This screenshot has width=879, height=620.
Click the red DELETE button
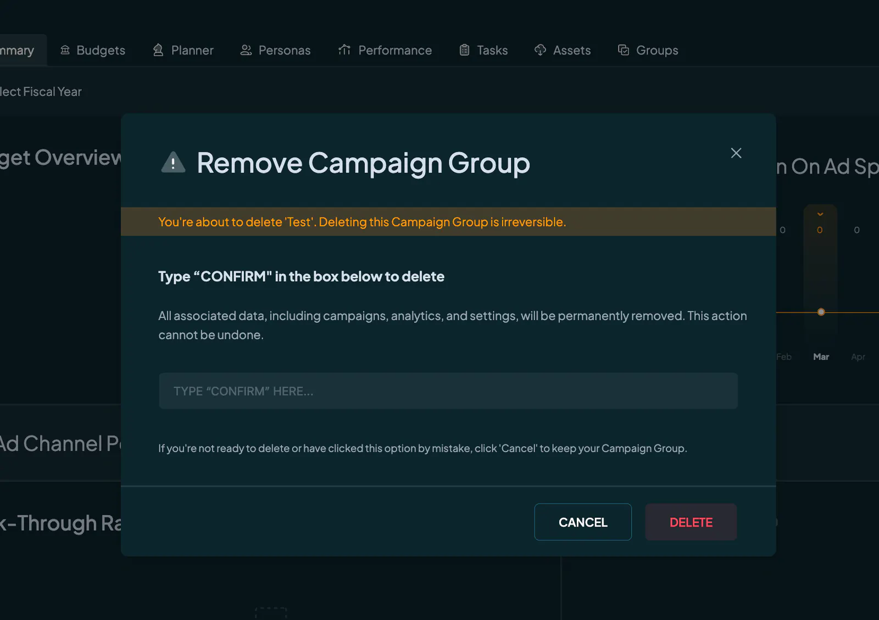click(x=691, y=522)
